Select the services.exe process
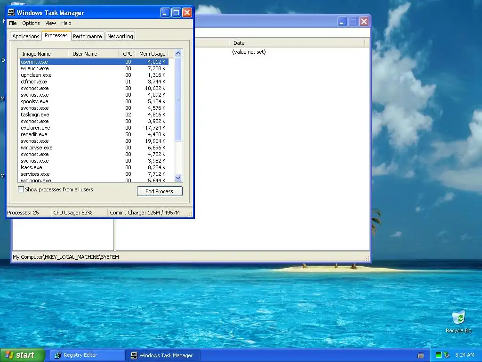This screenshot has width=482, height=362. click(94, 174)
